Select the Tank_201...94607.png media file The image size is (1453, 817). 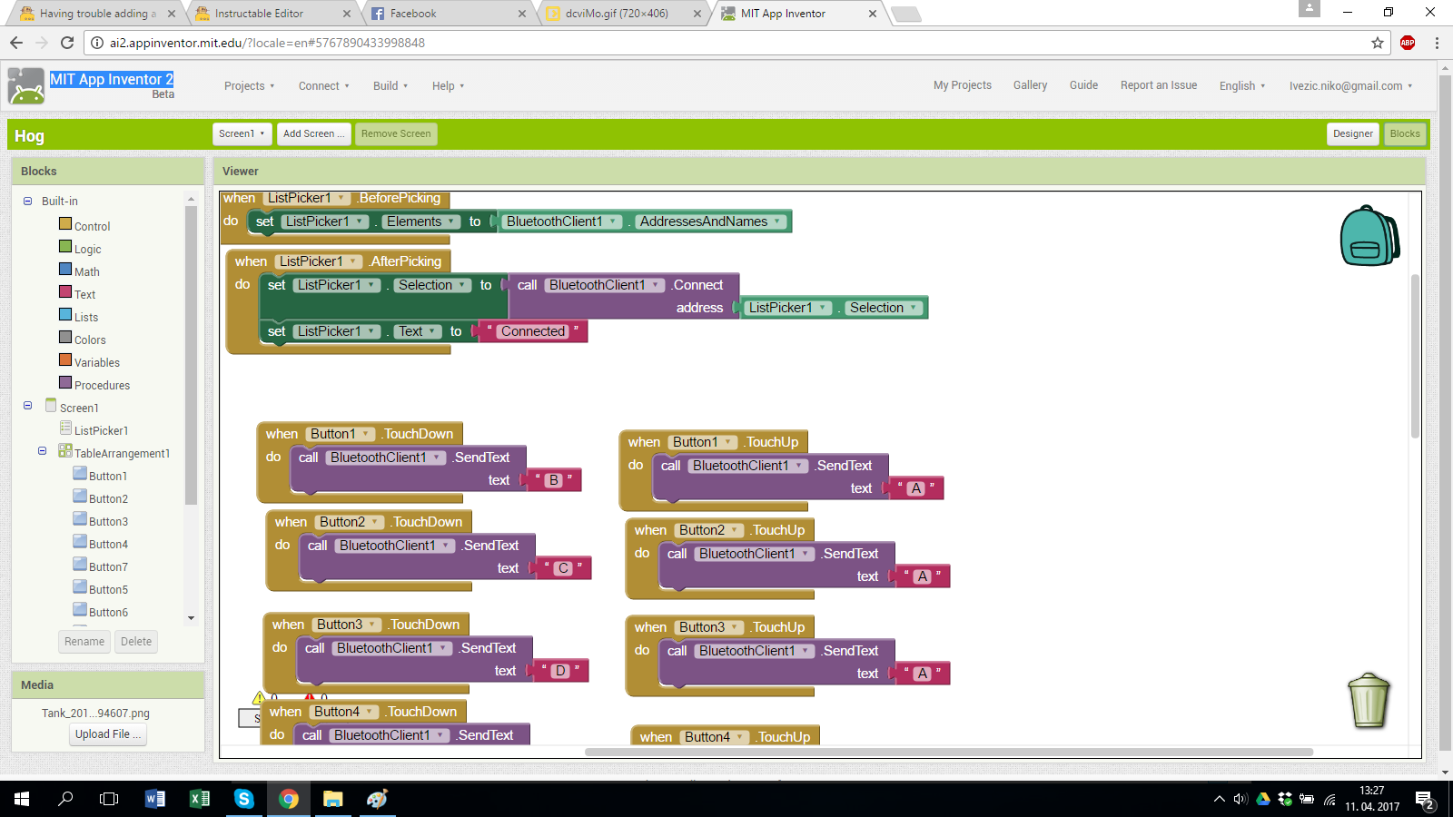point(95,714)
